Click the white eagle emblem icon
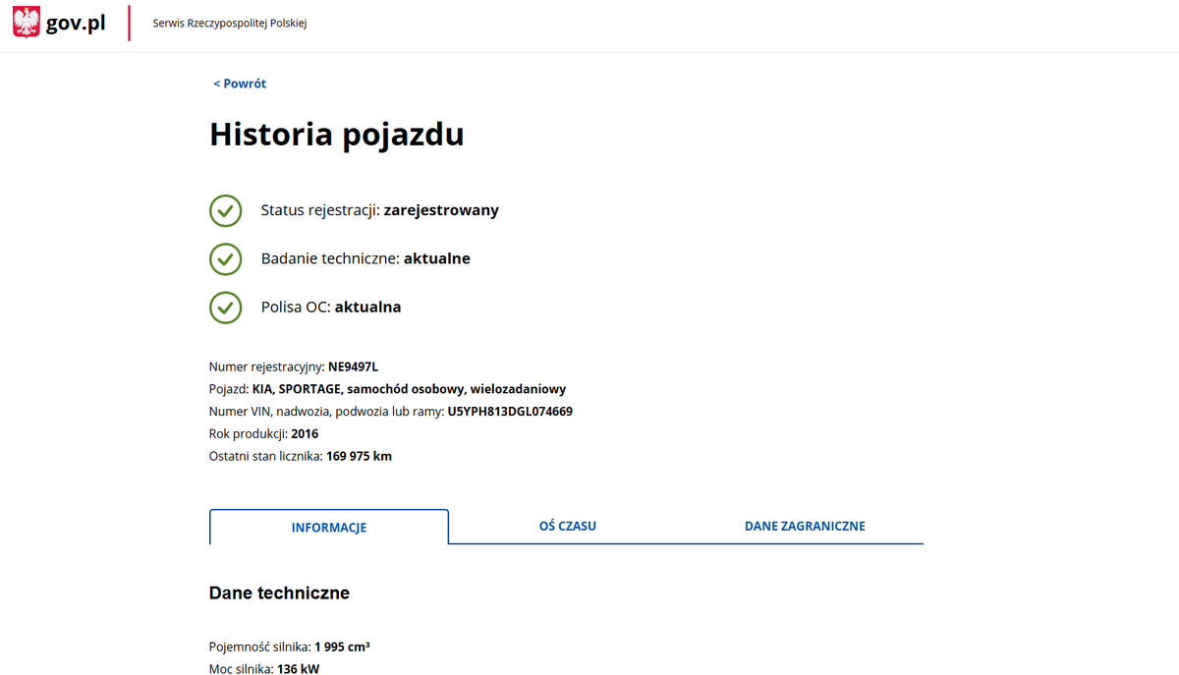This screenshot has height=675, width=1179. (x=26, y=21)
